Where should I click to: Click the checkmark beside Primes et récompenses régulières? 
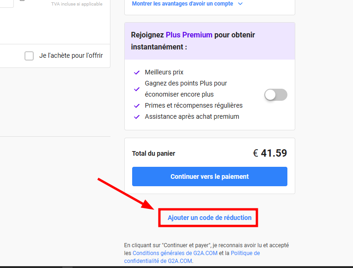137,106
